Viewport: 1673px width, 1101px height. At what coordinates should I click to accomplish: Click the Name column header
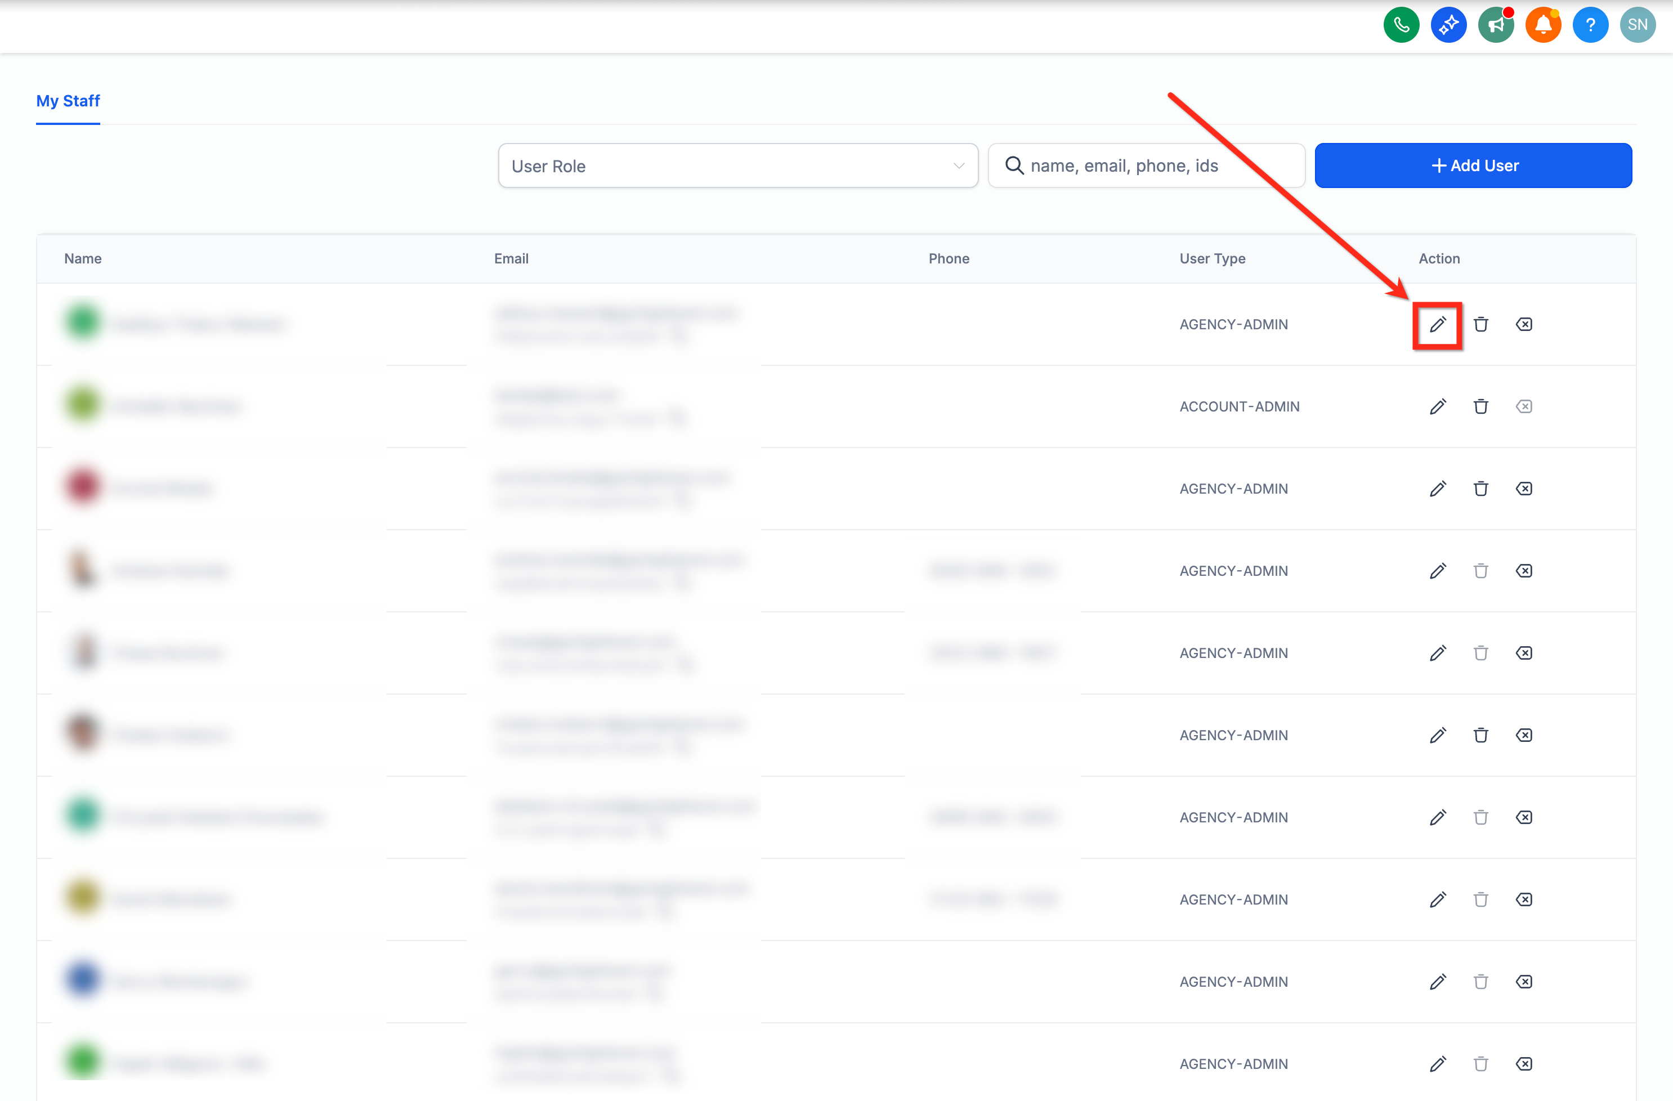[83, 259]
